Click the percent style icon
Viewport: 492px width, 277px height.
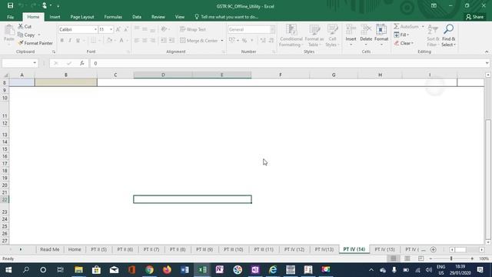[244, 41]
